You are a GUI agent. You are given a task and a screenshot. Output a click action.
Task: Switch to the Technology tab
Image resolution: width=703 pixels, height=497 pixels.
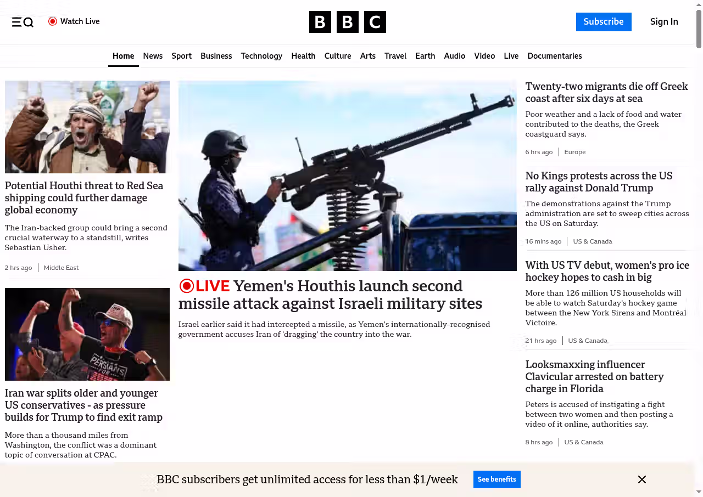(261, 56)
